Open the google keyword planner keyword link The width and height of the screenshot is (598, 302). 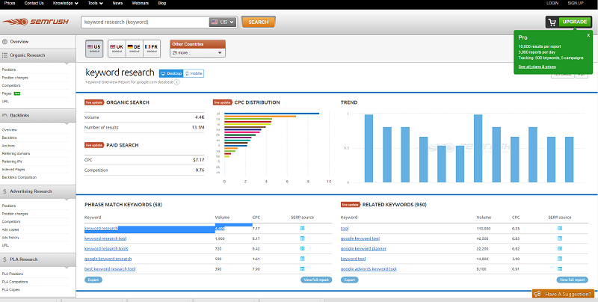point(363,249)
